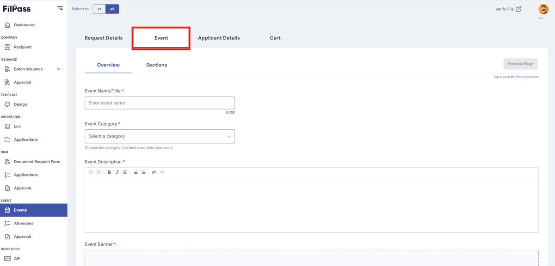Collapse the sidebar with the hamburger icon
This screenshot has width=555, height=266.
[60, 8]
